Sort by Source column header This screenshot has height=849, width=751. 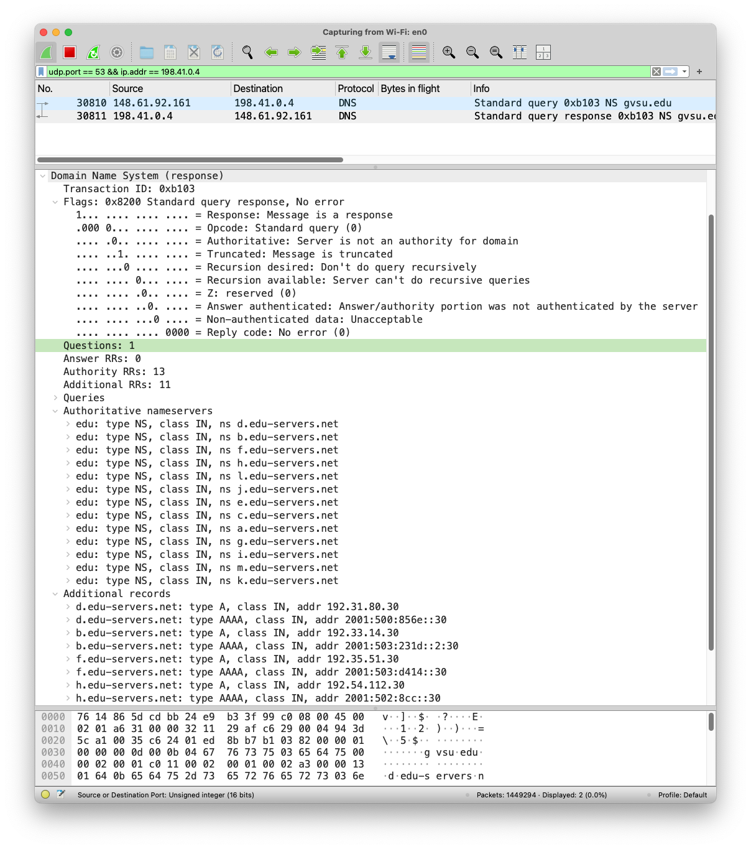(170, 88)
